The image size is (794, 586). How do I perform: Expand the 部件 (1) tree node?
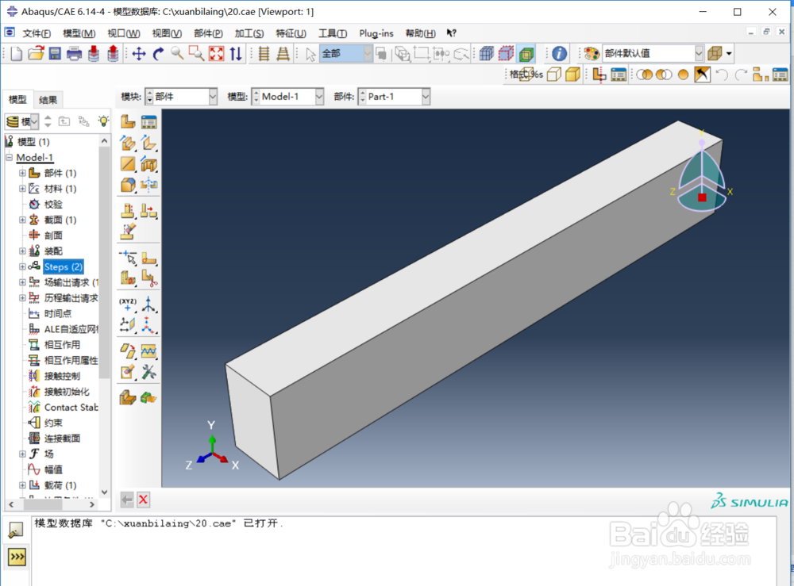coord(22,173)
